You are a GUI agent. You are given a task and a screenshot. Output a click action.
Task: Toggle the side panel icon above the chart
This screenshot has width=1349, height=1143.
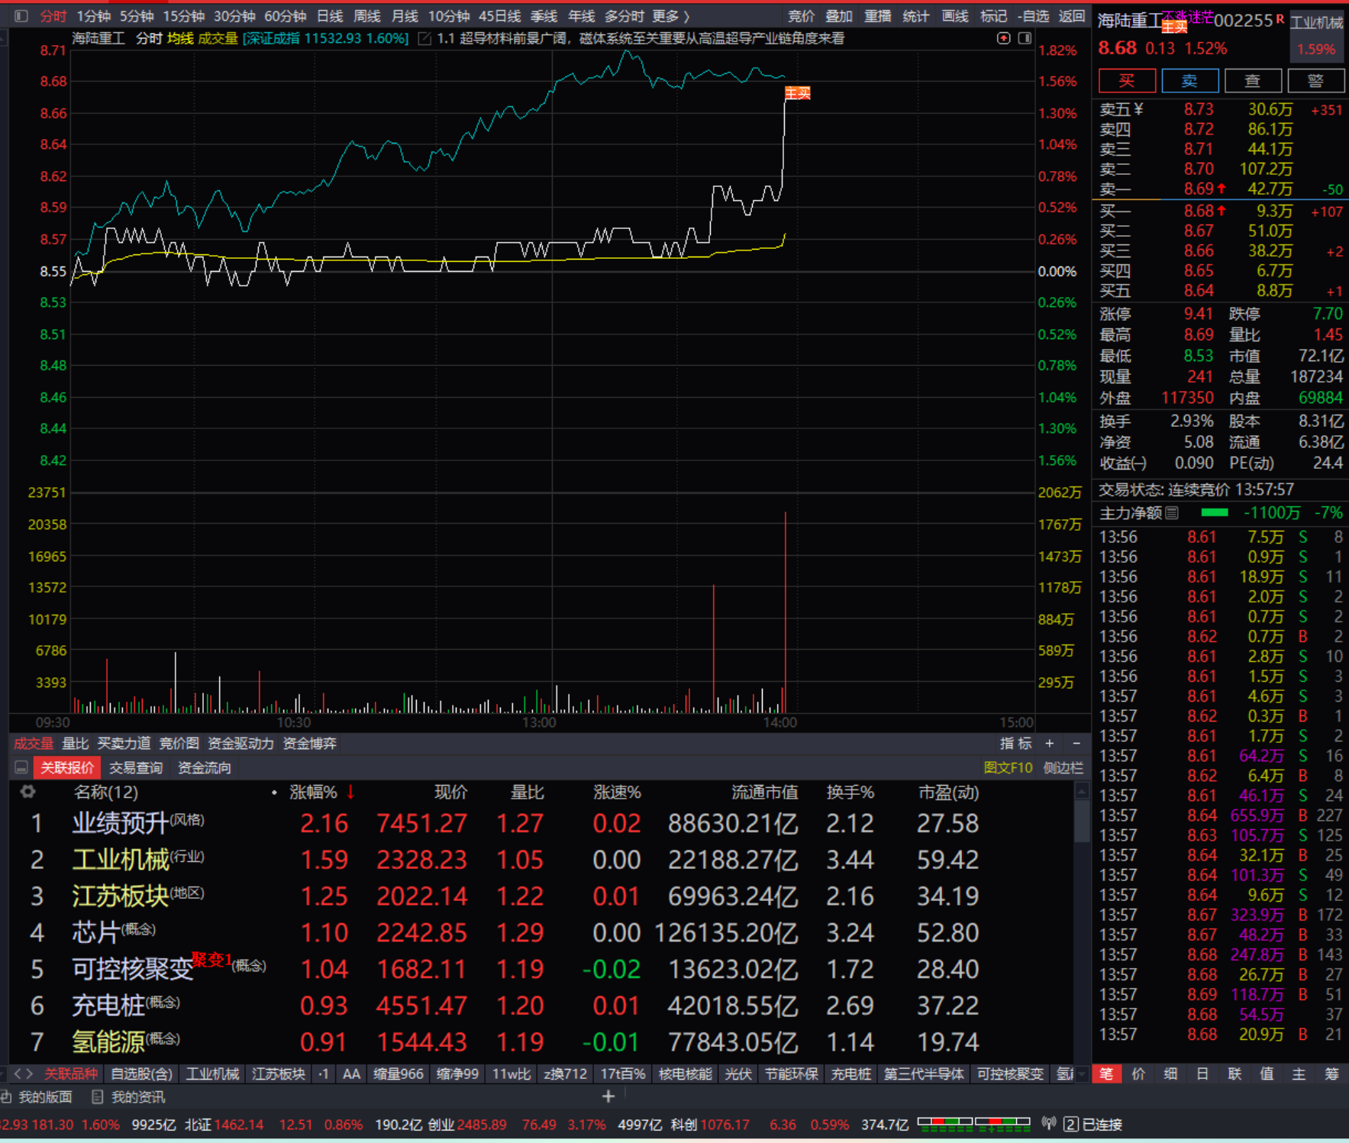(1025, 38)
